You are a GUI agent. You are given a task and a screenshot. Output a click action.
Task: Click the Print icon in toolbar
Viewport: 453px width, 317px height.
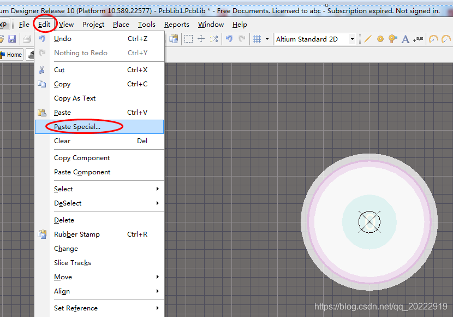pyautogui.click(x=27, y=39)
